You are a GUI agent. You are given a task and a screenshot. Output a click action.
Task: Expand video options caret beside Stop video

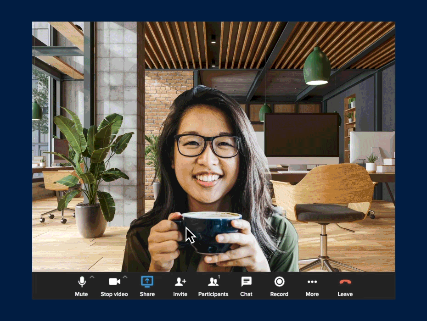[x=125, y=277]
